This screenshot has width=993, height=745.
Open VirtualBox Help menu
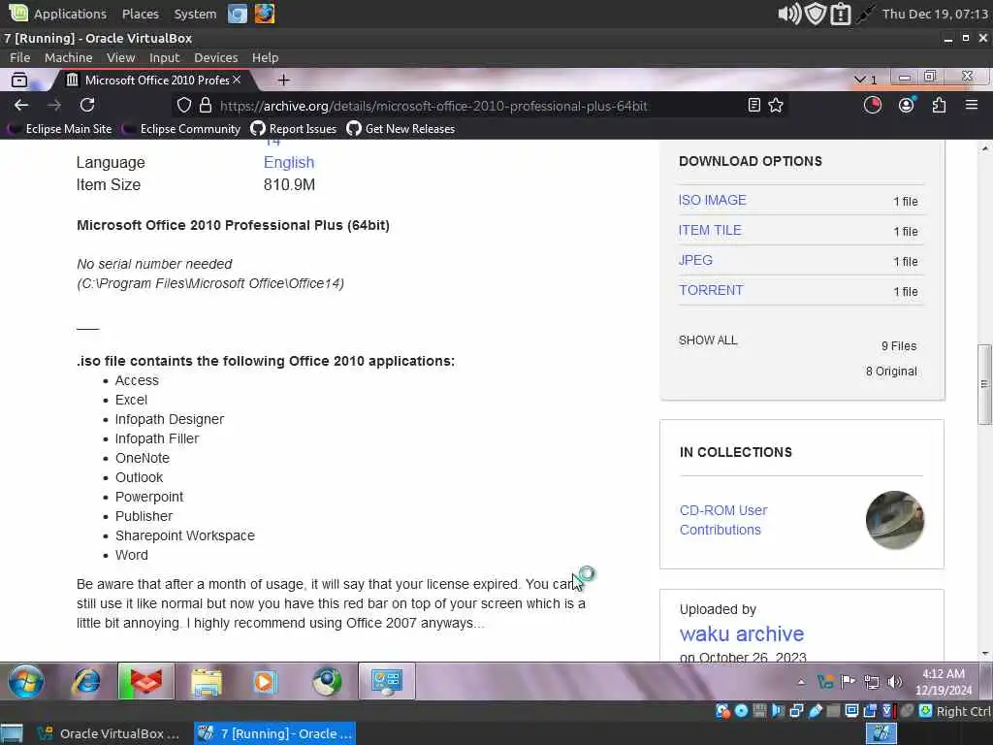point(266,57)
